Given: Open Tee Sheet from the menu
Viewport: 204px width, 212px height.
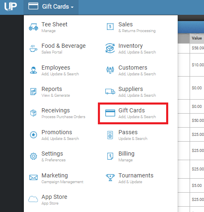Looking at the screenshot, I should [54, 24].
